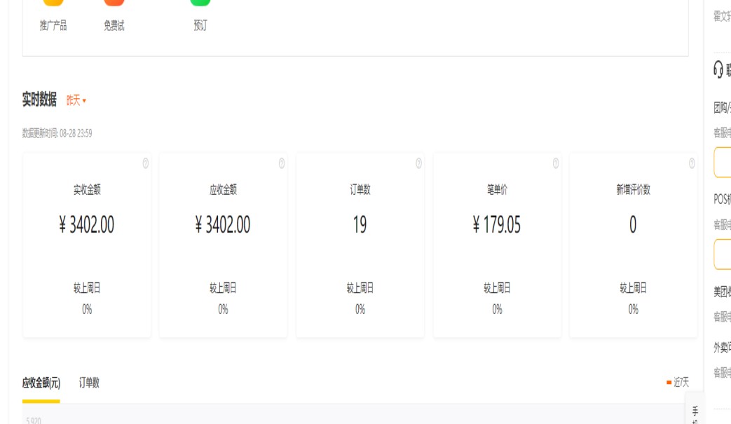Screen dimensions: 731x424
Task: Show help tooltip for 订单数 card
Action: [x=418, y=163]
